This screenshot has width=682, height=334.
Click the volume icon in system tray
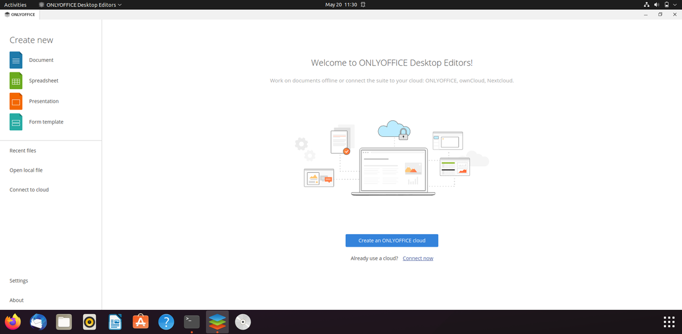657,4
